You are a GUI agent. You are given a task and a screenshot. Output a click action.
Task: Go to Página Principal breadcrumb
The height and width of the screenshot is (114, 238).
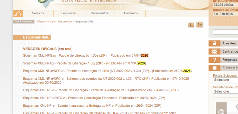coord(46,22)
